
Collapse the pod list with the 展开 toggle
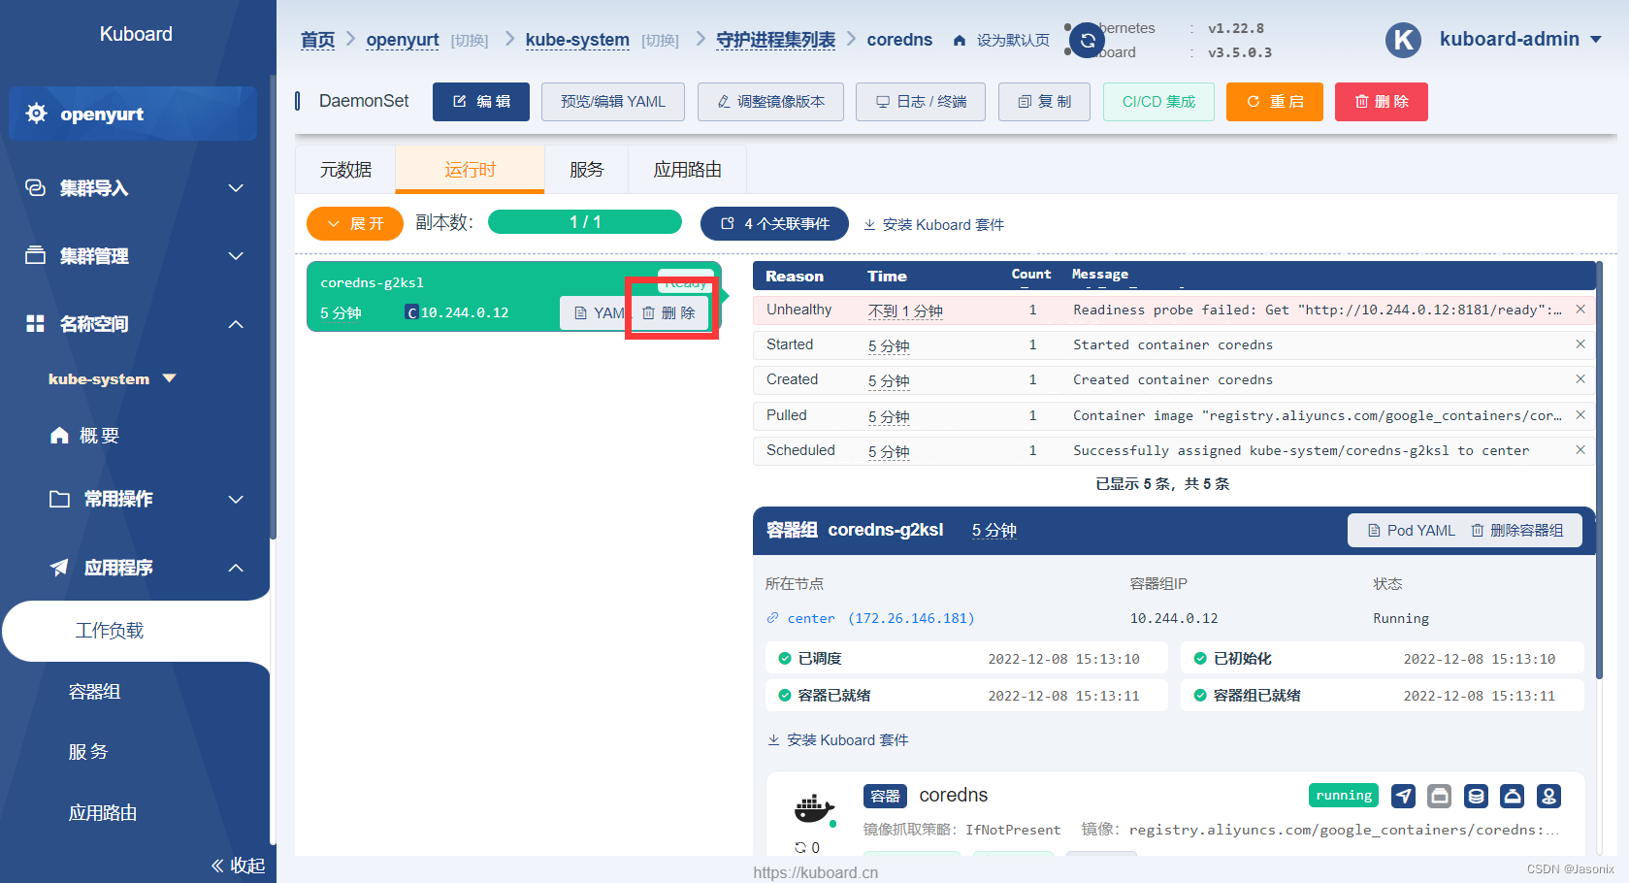tap(354, 223)
